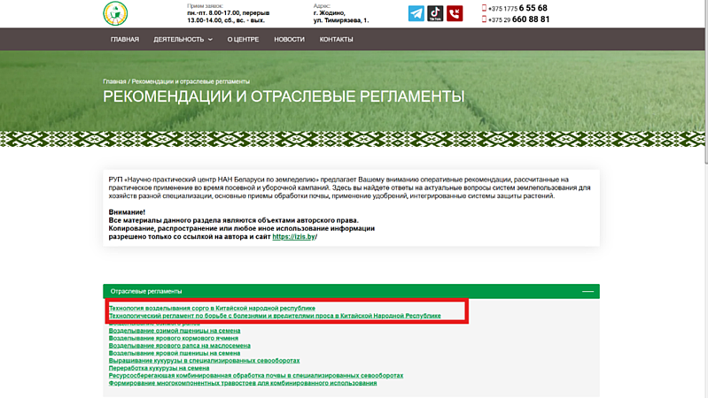Open the НОВОСТИ menu item
The height and width of the screenshot is (398, 708).
pos(289,40)
